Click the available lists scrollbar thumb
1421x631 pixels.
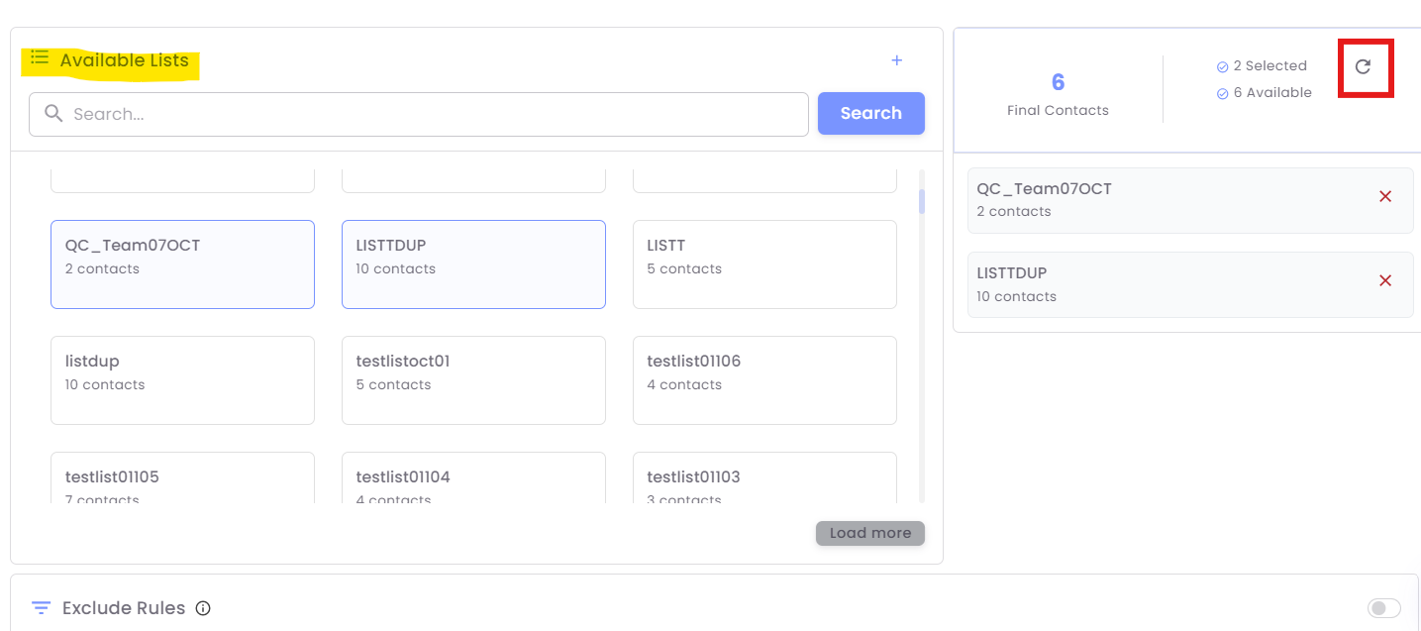coord(922,201)
